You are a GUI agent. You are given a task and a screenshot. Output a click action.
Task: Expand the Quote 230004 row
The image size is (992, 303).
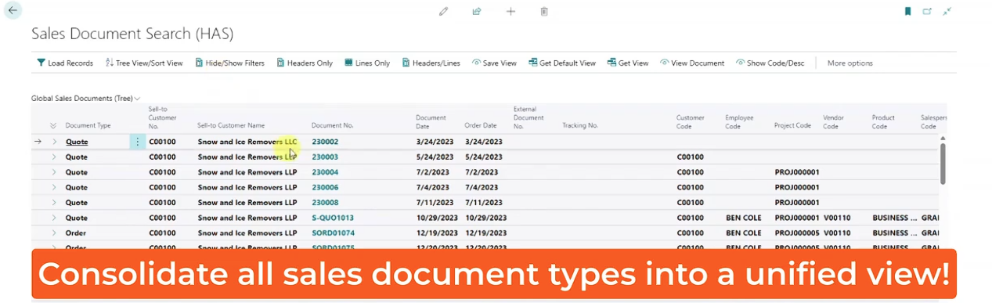(55, 172)
